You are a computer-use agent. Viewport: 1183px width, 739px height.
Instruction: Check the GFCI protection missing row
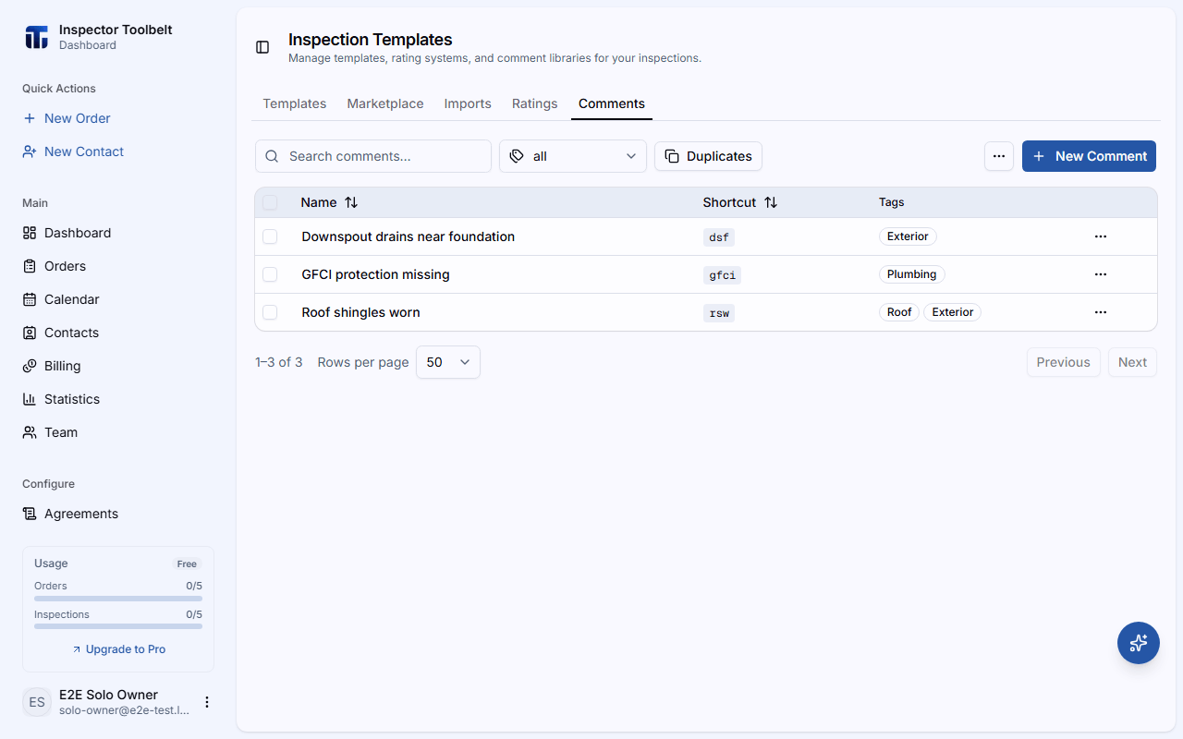(270, 274)
